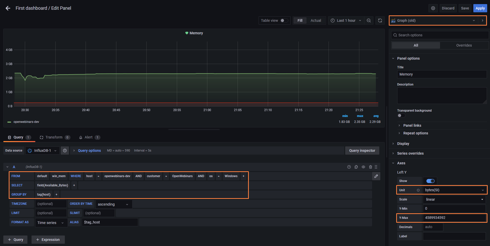Add a new query with Query button

point(15,239)
